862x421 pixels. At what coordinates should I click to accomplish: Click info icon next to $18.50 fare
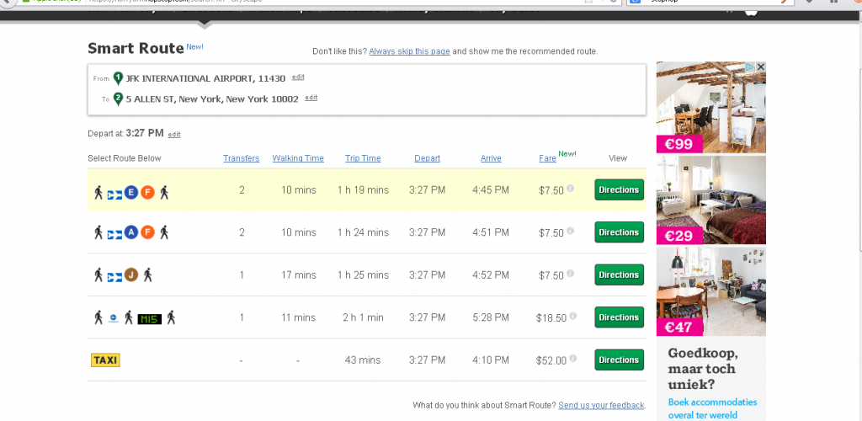point(571,316)
